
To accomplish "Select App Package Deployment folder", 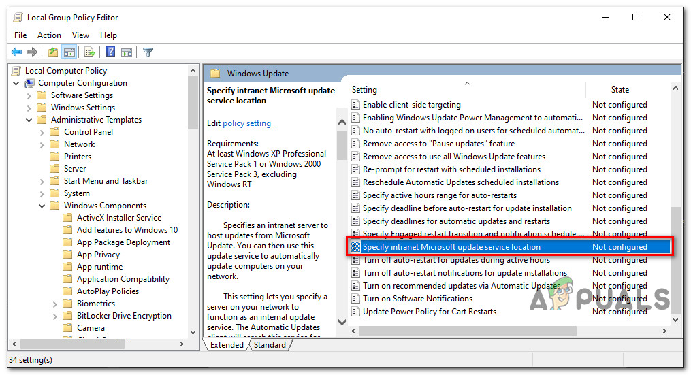I will (123, 242).
